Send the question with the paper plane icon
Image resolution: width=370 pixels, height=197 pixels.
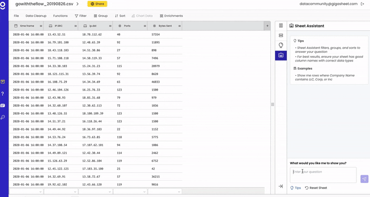click(364, 179)
